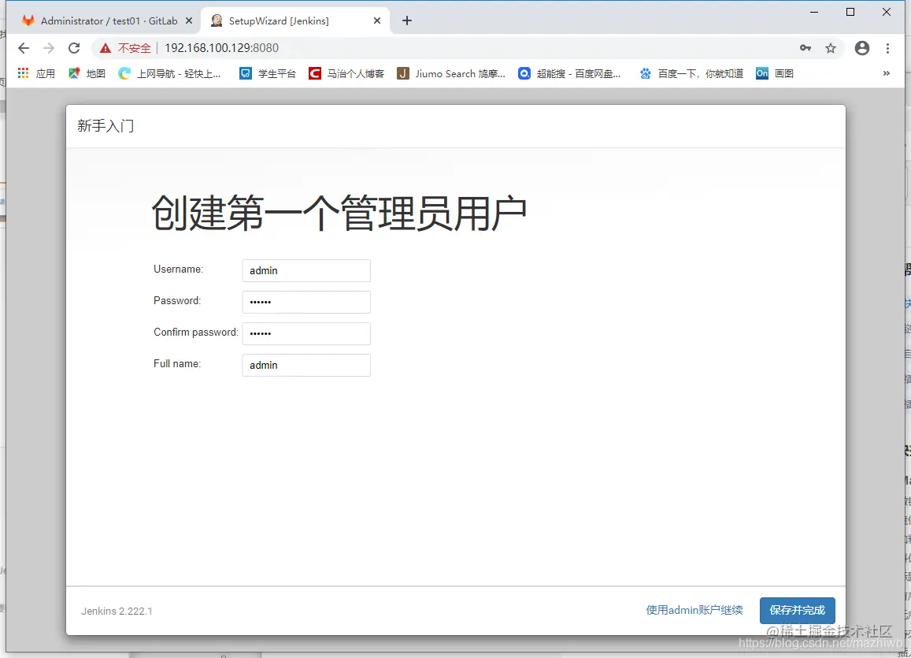
Task: Click the 保存并完成 button
Action: (x=797, y=610)
